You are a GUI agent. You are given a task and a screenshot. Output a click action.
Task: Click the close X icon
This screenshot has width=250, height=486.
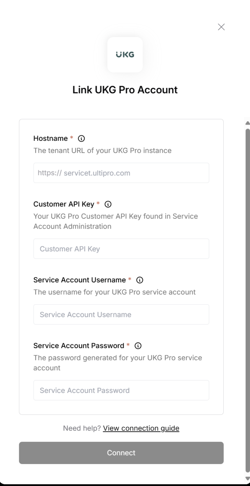221,27
